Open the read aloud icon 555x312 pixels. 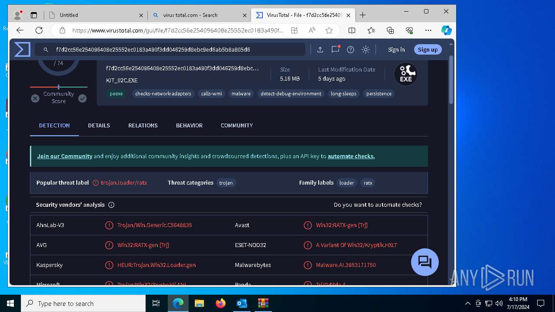point(312,30)
